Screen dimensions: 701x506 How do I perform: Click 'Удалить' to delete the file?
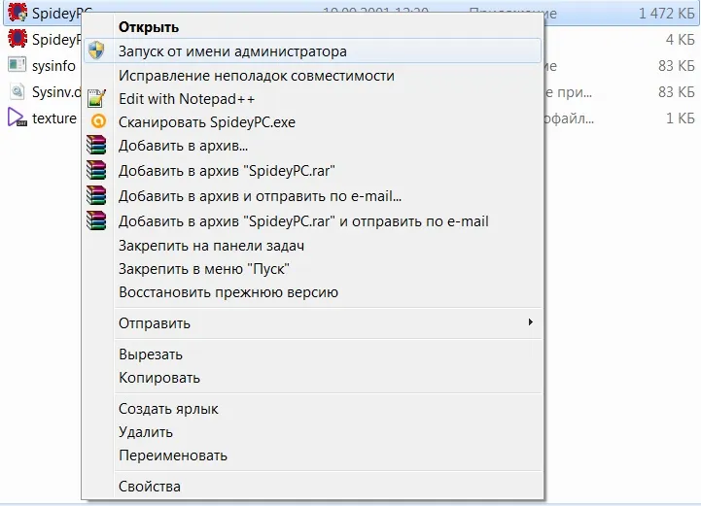146,432
